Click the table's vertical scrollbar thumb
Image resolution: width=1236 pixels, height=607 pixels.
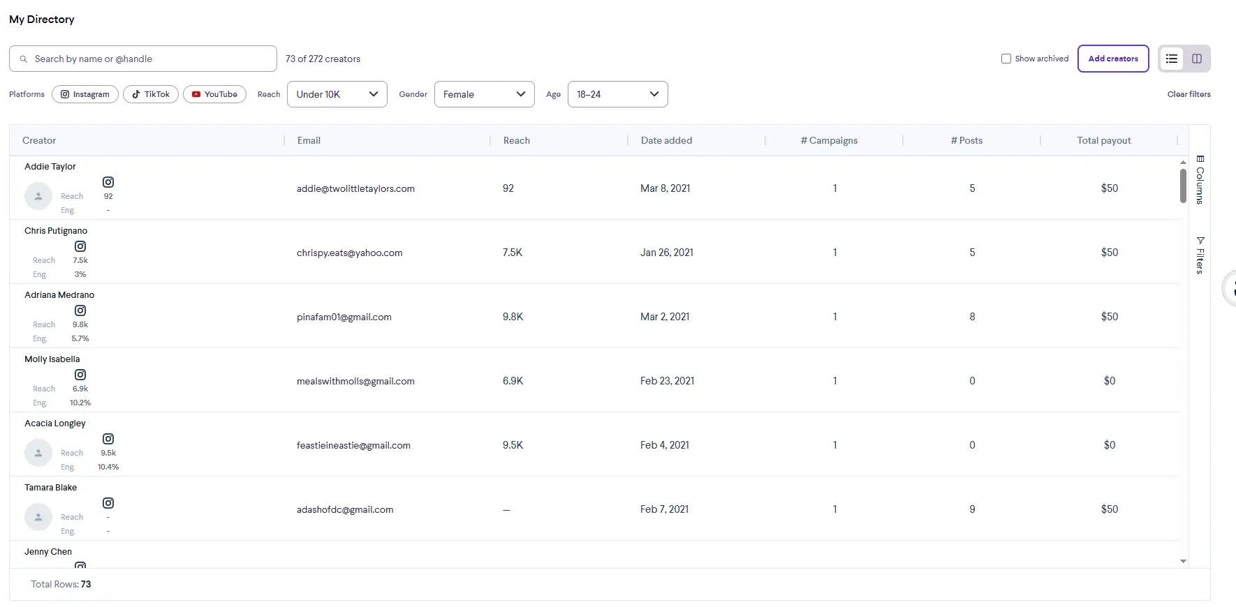tap(1183, 186)
